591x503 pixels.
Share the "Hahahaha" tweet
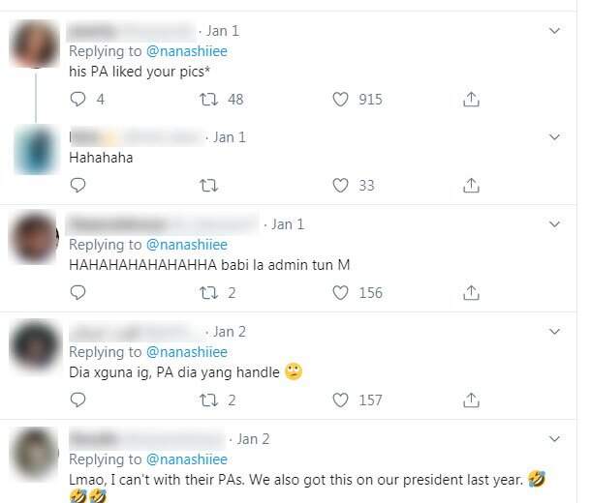pyautogui.click(x=471, y=185)
